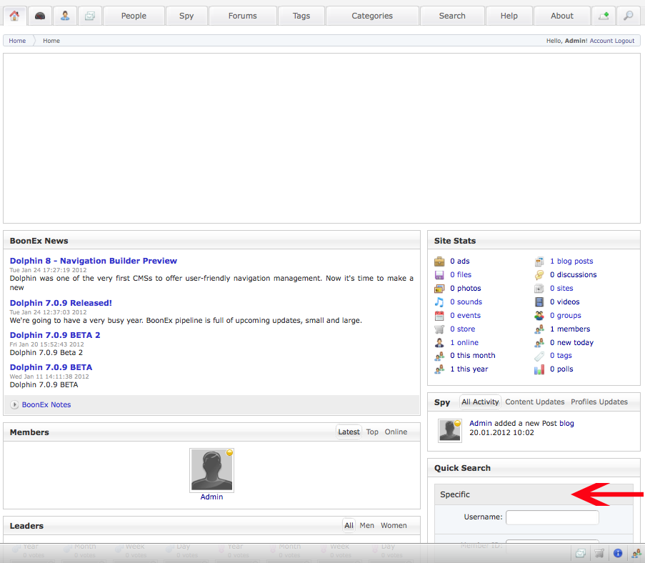This screenshot has width=645, height=563.
Task: Show Online members in Members panel
Action: [396, 432]
